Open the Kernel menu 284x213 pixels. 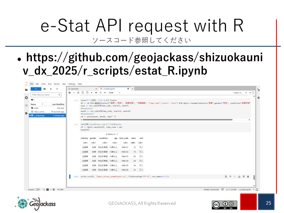[57, 84]
